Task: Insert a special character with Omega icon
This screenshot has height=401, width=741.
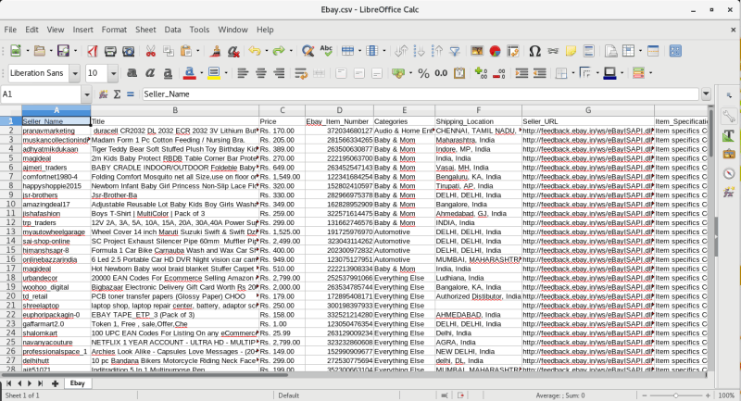Action: click(x=534, y=50)
